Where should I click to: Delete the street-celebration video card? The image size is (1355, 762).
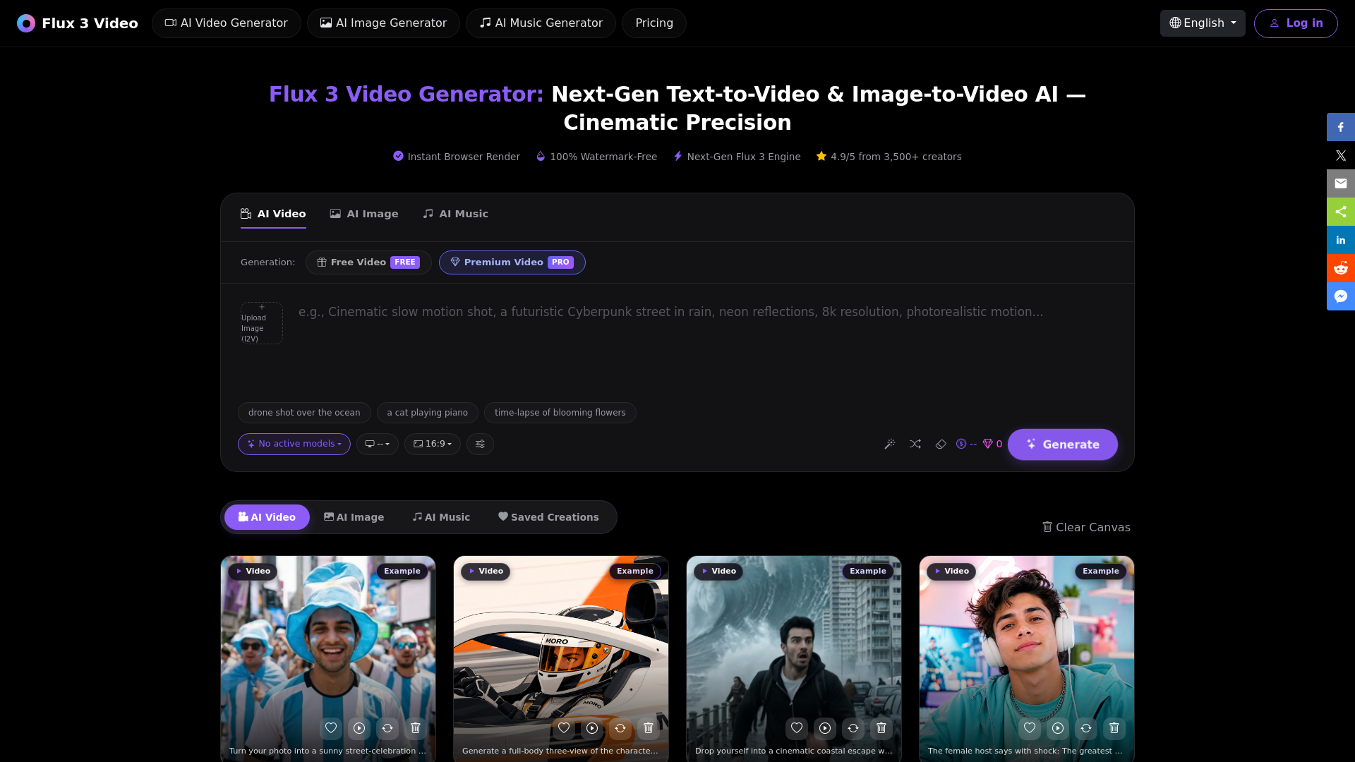click(416, 727)
